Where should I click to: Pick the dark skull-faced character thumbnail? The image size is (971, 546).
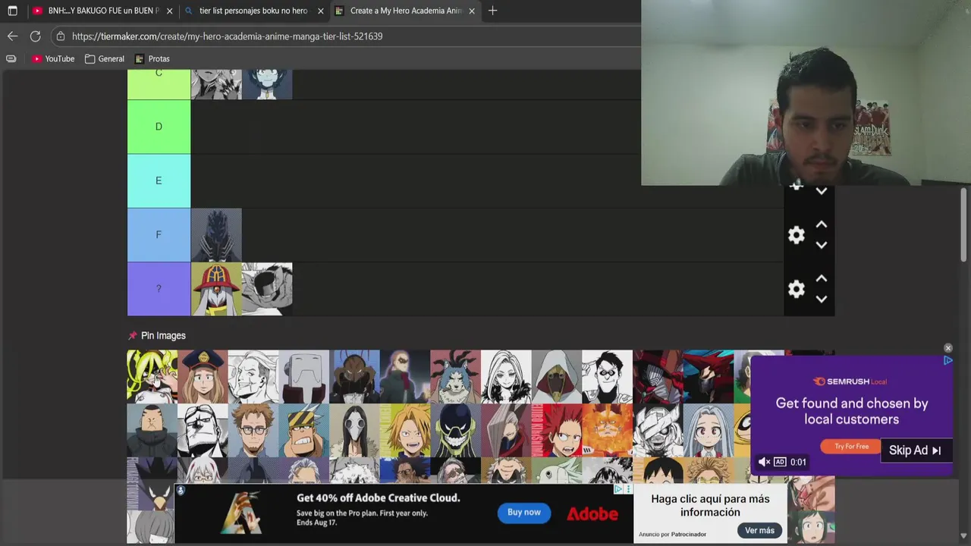tap(455, 429)
